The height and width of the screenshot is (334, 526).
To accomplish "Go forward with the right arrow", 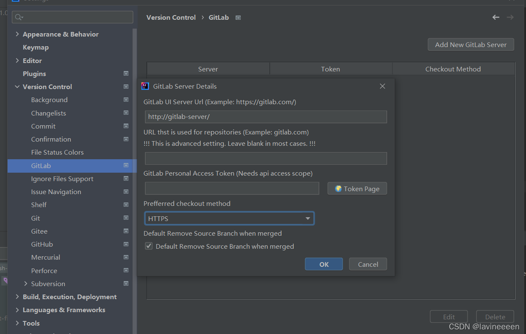I will pyautogui.click(x=510, y=17).
